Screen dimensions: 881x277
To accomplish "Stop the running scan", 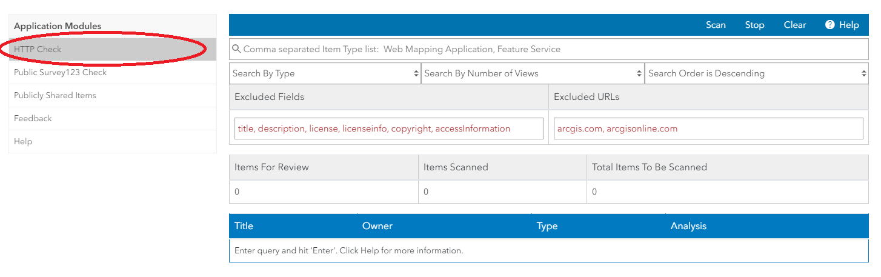I will click(x=754, y=25).
